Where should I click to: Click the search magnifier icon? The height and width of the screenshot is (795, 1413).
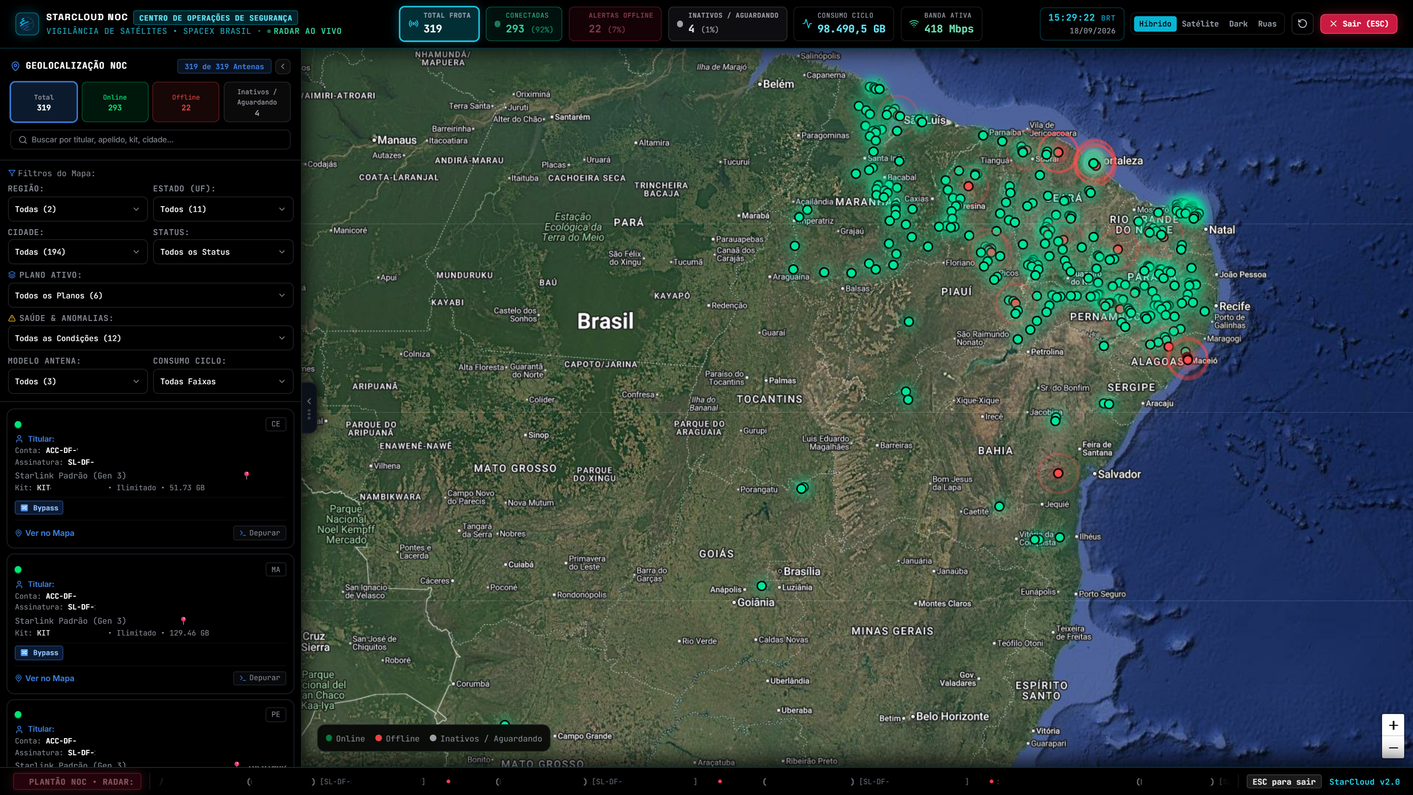pos(23,140)
